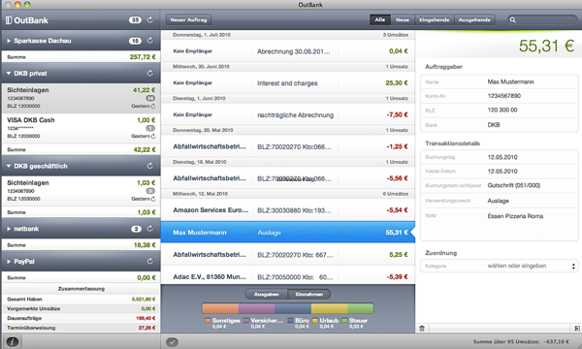Select the Abfallwirtschaftsbetri... -5,56 € transaction
The height and width of the screenshot is (349, 582).
pos(288,178)
